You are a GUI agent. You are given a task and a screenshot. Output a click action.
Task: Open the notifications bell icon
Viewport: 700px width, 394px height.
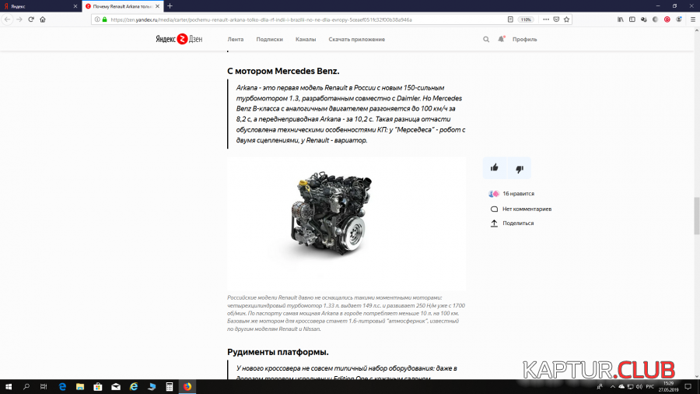click(x=501, y=39)
